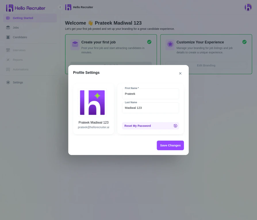Click inside the First Name field
This screenshot has height=220, width=257.
(x=150, y=94)
